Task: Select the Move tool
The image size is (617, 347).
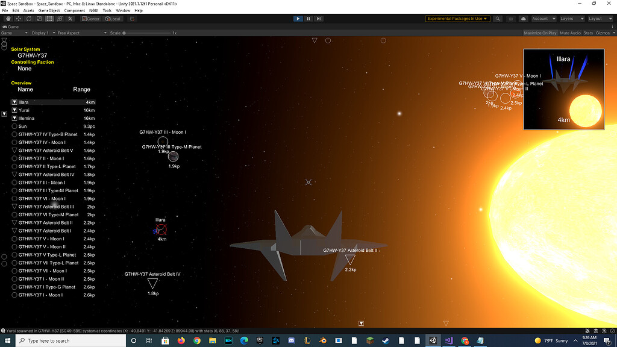Action: coord(18,19)
